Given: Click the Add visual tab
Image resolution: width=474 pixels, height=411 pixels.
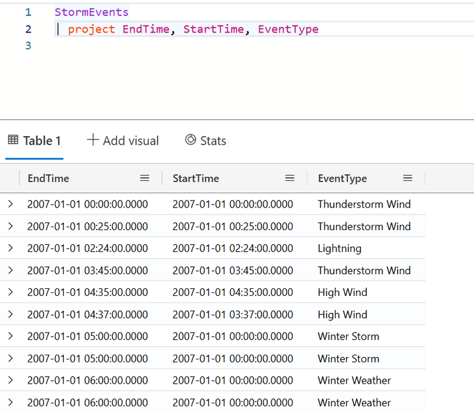Looking at the screenshot, I should pos(123,141).
